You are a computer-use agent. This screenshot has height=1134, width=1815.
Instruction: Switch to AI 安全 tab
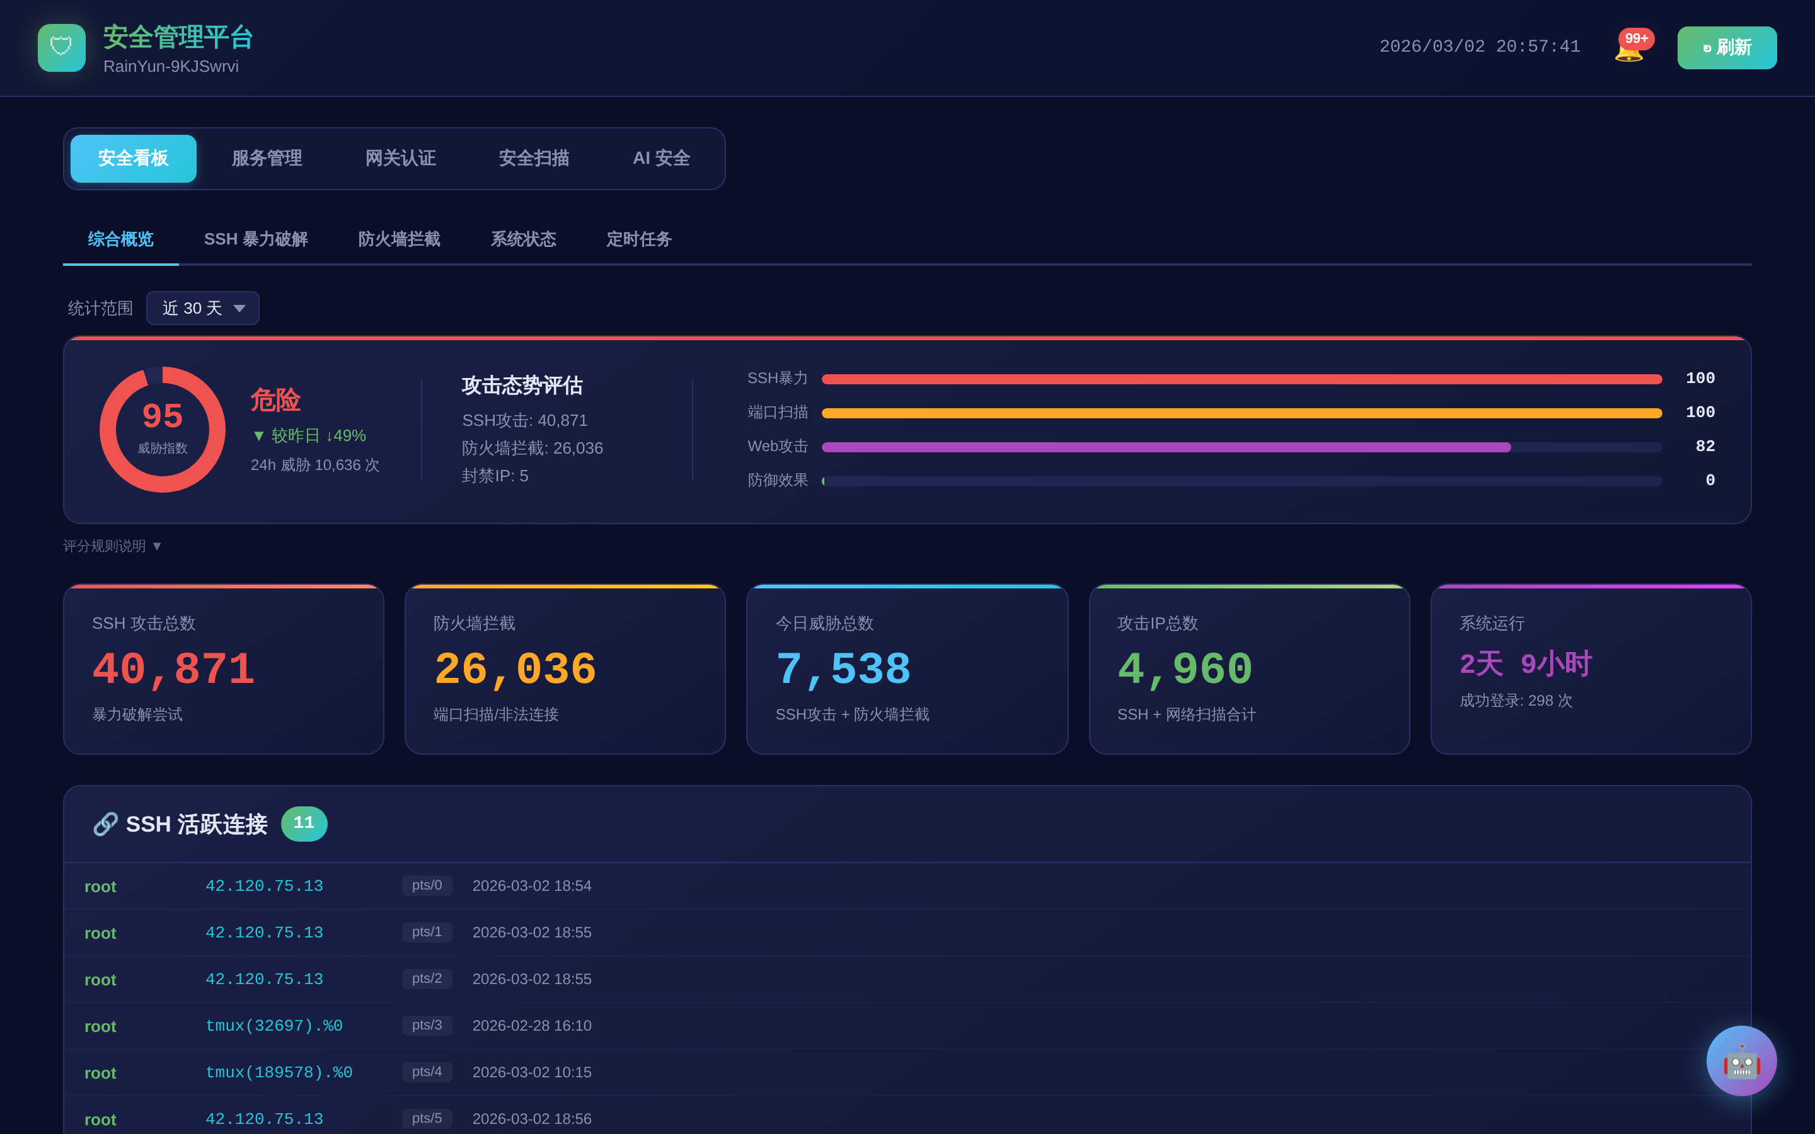click(660, 158)
